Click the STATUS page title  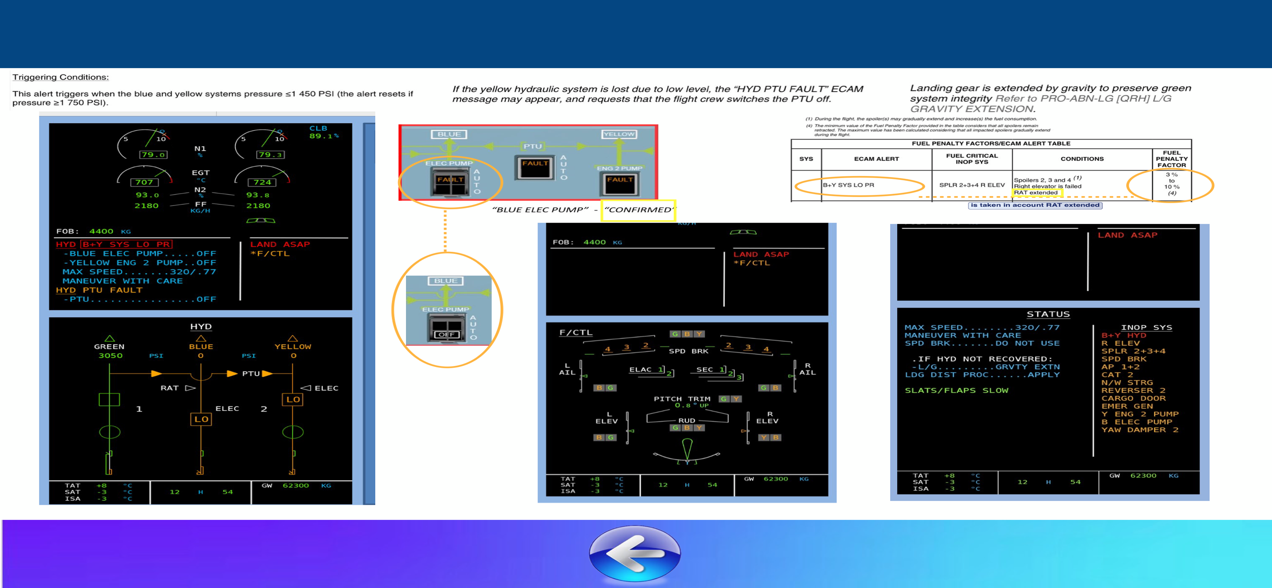(1048, 314)
